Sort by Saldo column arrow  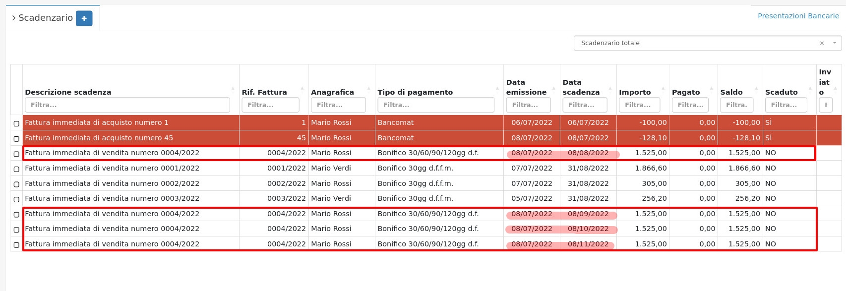coord(756,89)
